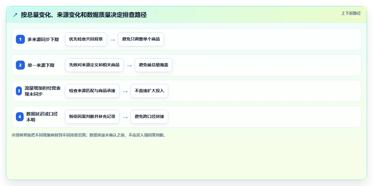Click the 流量增加但经营表现未同步 label
The height and width of the screenshot is (186, 373).
43,91
